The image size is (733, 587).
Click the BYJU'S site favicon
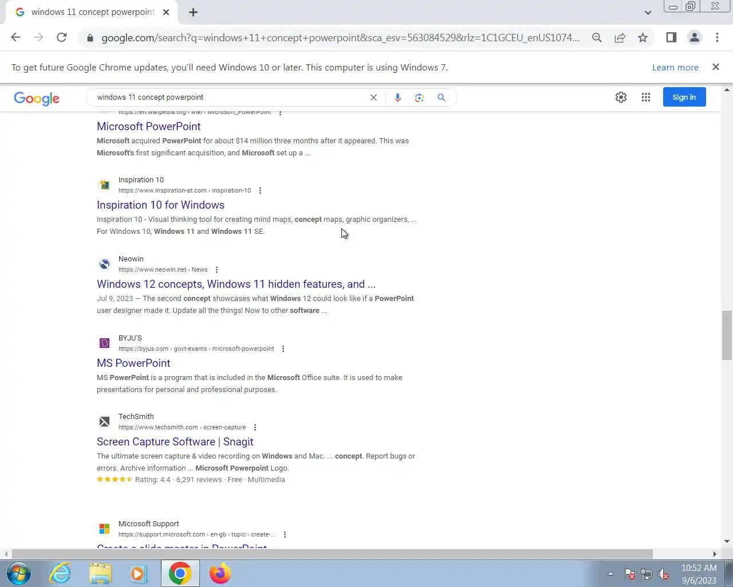104,343
